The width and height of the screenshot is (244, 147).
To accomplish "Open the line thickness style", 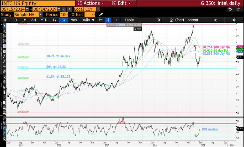I will pos(4,108).
